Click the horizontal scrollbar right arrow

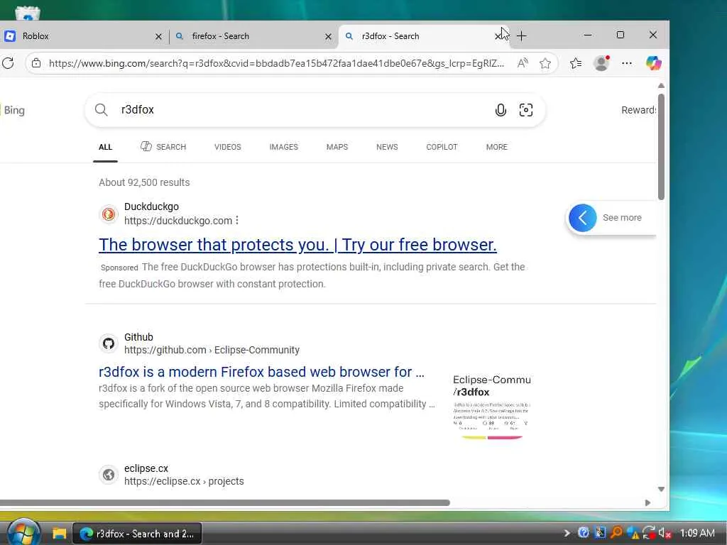pos(647,503)
